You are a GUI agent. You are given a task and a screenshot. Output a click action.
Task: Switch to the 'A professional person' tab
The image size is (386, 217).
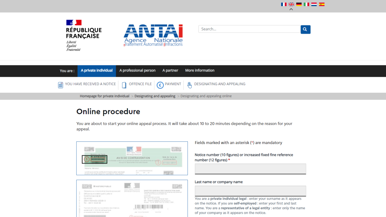(x=137, y=70)
